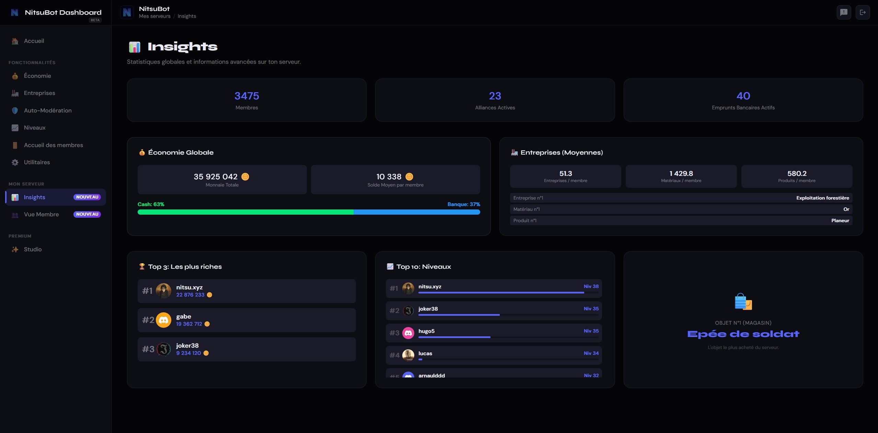Open the Insights page from the sidebar

(34, 197)
